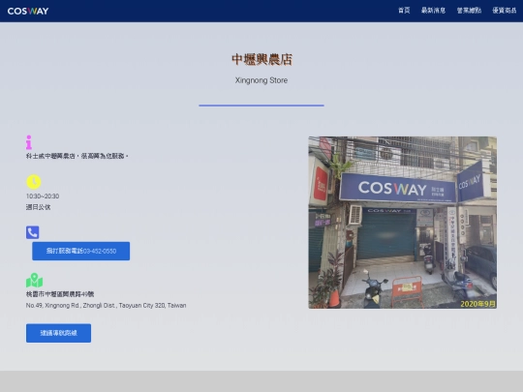Call the store via the 03-452-0550 button

tap(81, 251)
